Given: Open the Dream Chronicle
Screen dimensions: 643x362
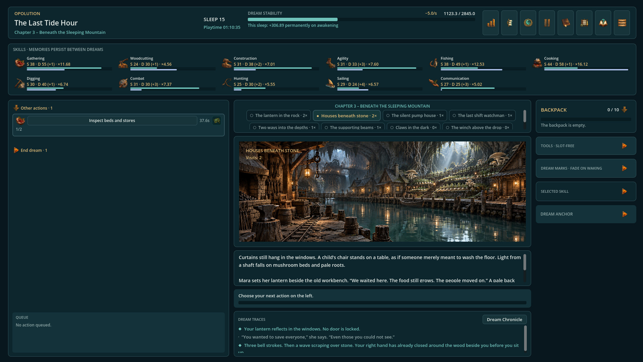Looking at the screenshot, I should coord(504,319).
